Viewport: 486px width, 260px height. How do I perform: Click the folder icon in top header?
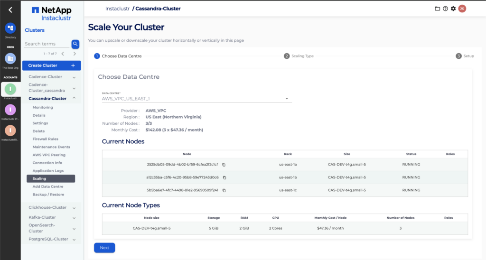[437, 9]
